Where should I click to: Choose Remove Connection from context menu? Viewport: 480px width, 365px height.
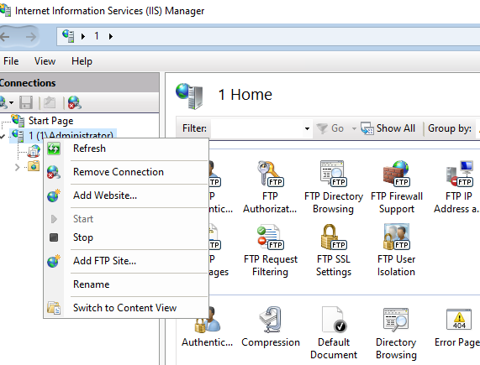(126, 172)
